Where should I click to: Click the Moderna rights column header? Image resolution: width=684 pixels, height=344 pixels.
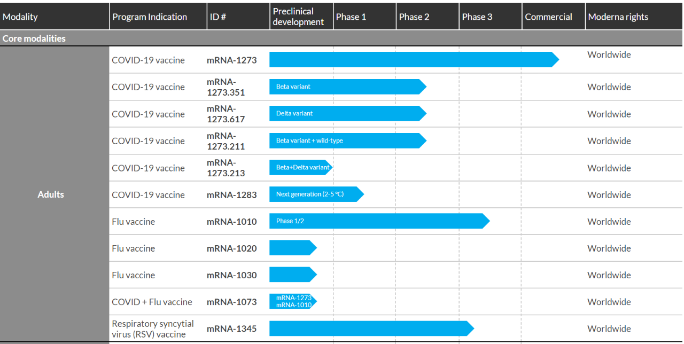coord(634,17)
